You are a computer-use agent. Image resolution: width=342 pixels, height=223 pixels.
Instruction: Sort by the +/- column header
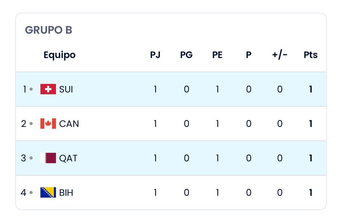click(x=280, y=55)
